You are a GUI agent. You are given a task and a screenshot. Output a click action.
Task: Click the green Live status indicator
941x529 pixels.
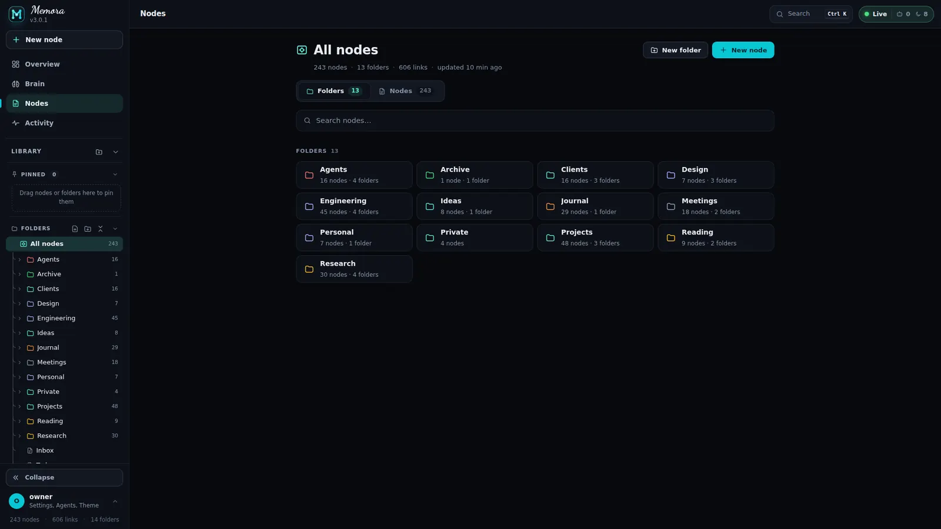coord(875,14)
